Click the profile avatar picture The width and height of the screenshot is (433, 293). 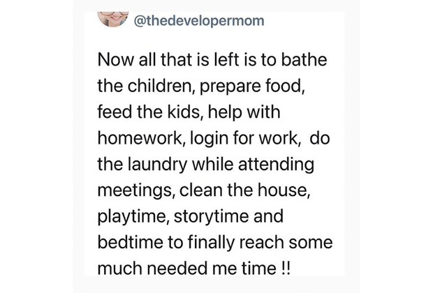112,17
